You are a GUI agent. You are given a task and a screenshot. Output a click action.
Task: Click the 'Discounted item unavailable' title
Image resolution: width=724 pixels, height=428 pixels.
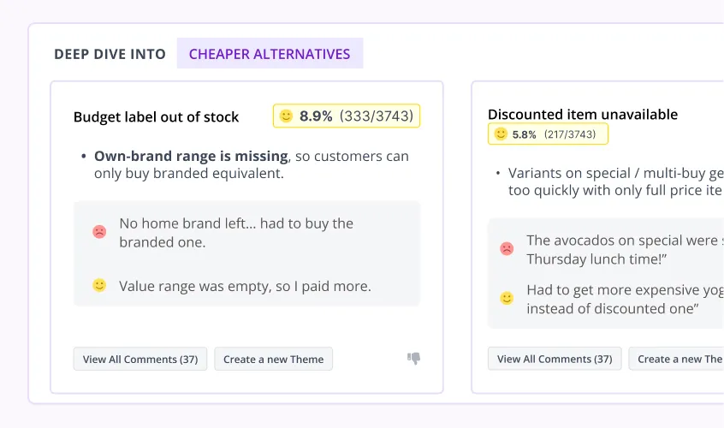pos(583,114)
